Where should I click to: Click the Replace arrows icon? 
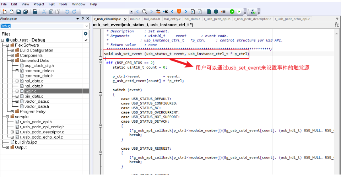pos(158,11)
